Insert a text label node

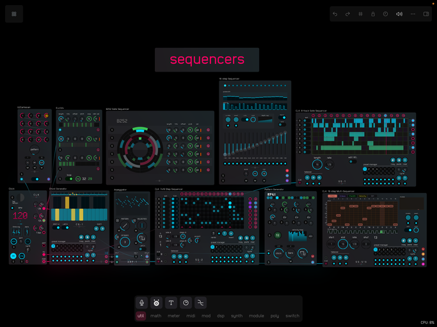(x=171, y=303)
